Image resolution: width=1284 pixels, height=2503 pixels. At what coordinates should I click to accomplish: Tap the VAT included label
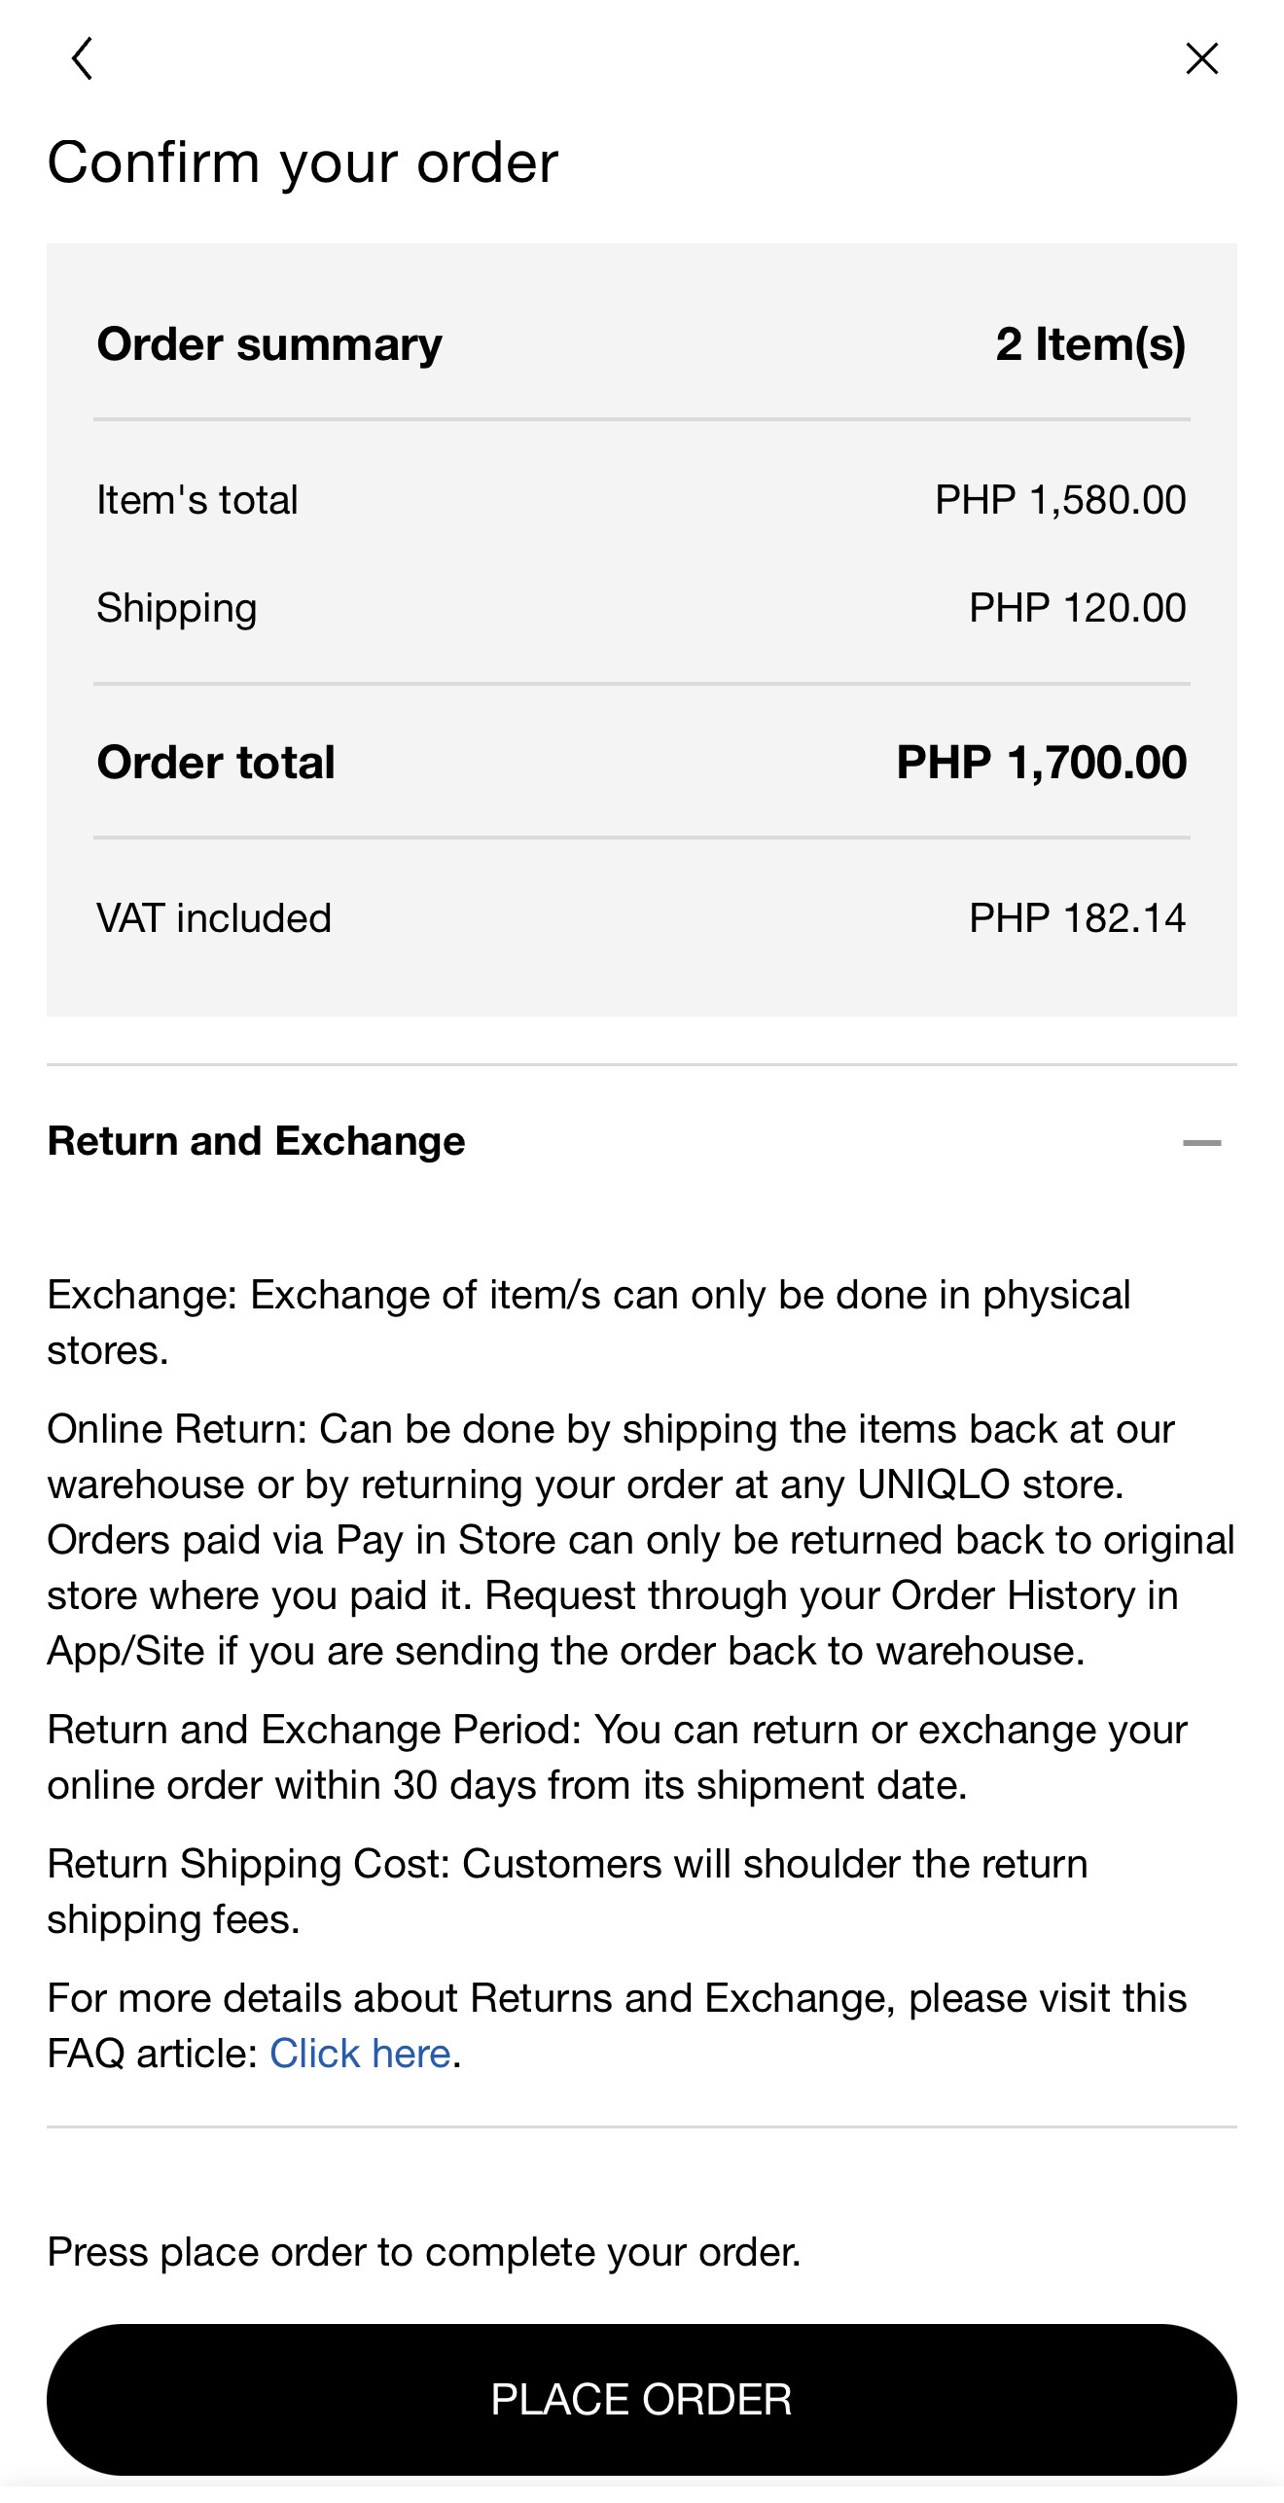(x=214, y=918)
